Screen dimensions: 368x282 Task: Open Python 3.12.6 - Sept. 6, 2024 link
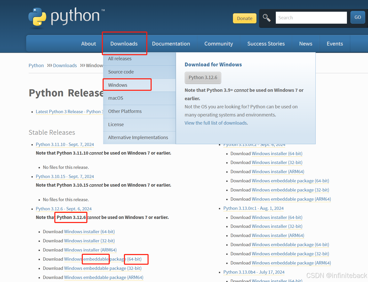64,209
